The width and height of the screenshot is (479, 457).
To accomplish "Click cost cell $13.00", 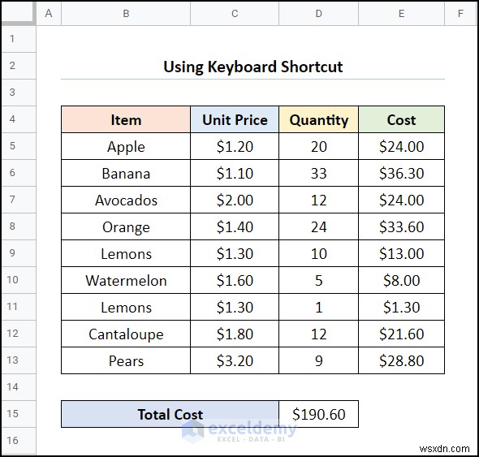I will [401, 253].
